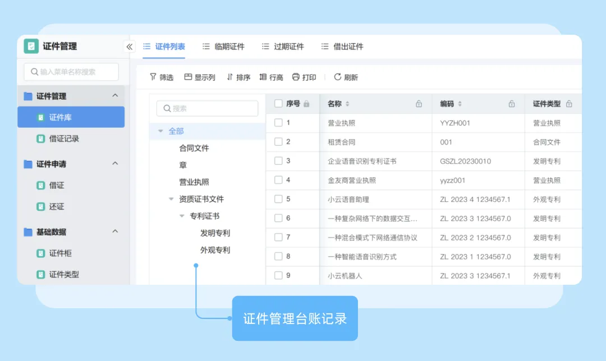The height and width of the screenshot is (361, 606).
Task: Collapse the 证件管理 sidebar group
Action: (x=115, y=96)
